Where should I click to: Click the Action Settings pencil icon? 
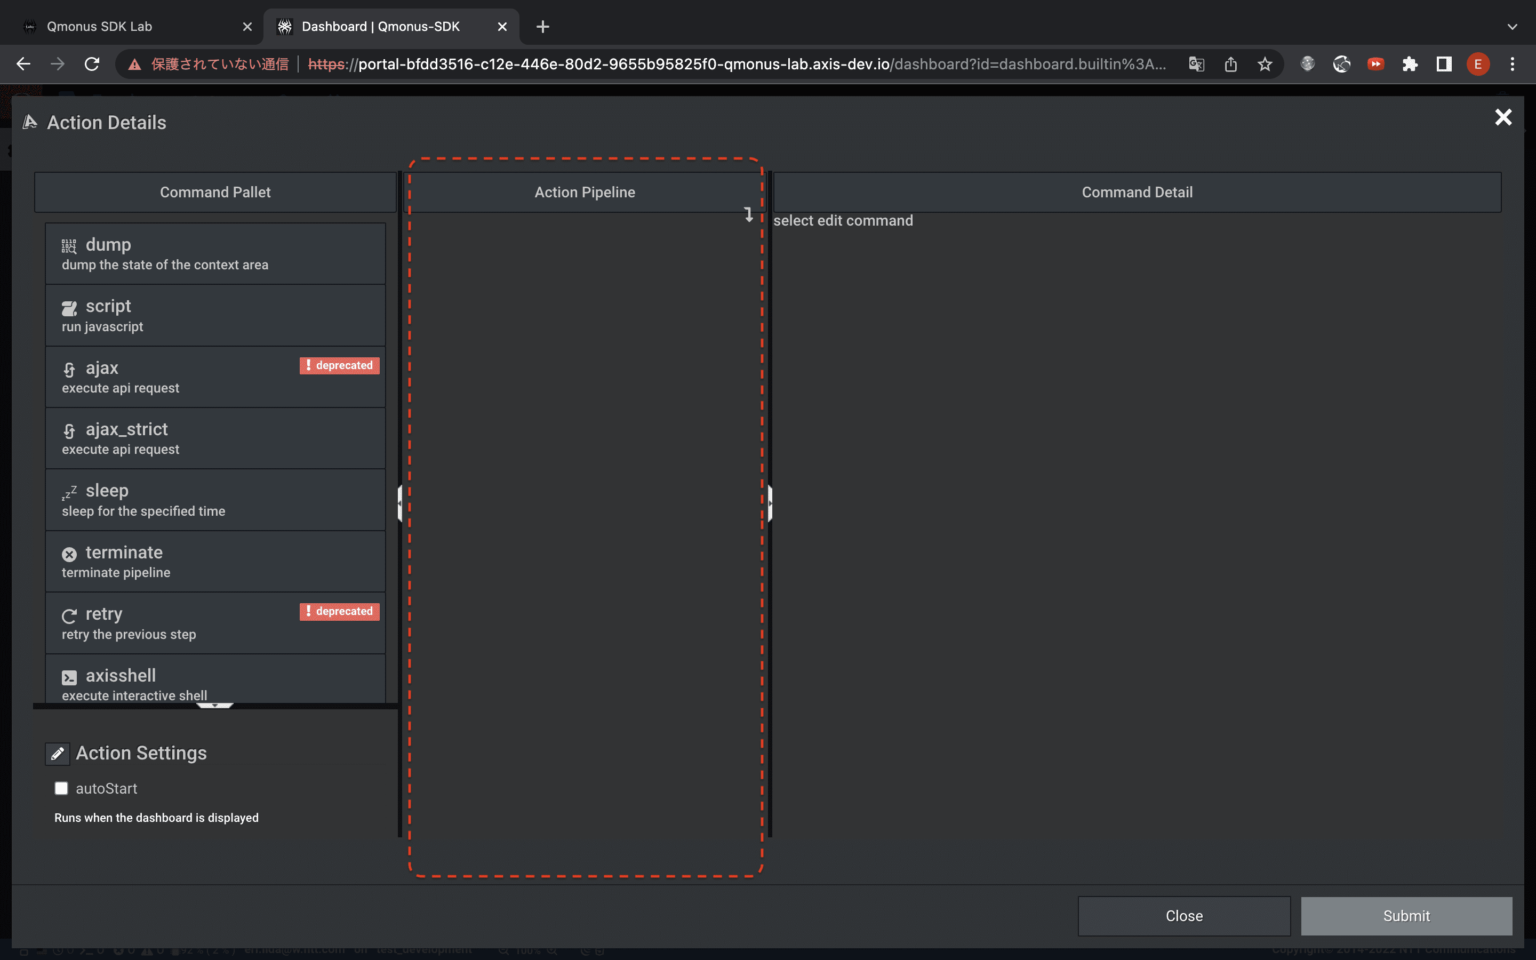coord(57,754)
